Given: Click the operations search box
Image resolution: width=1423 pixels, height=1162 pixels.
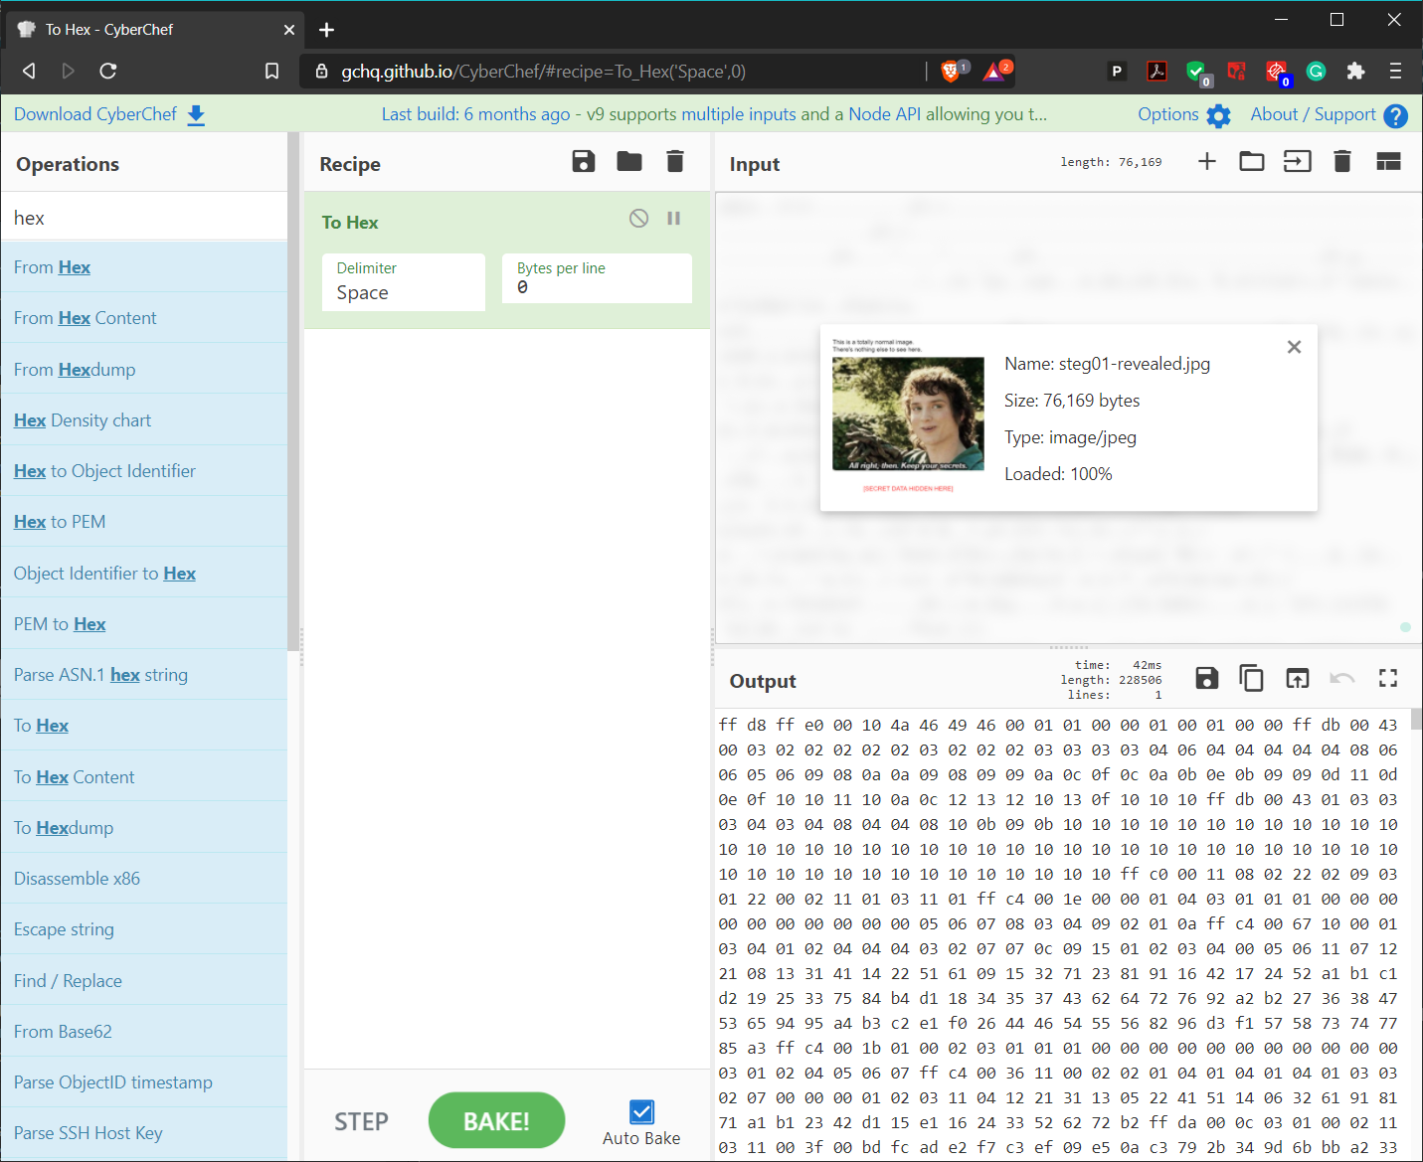Looking at the screenshot, I should (144, 218).
